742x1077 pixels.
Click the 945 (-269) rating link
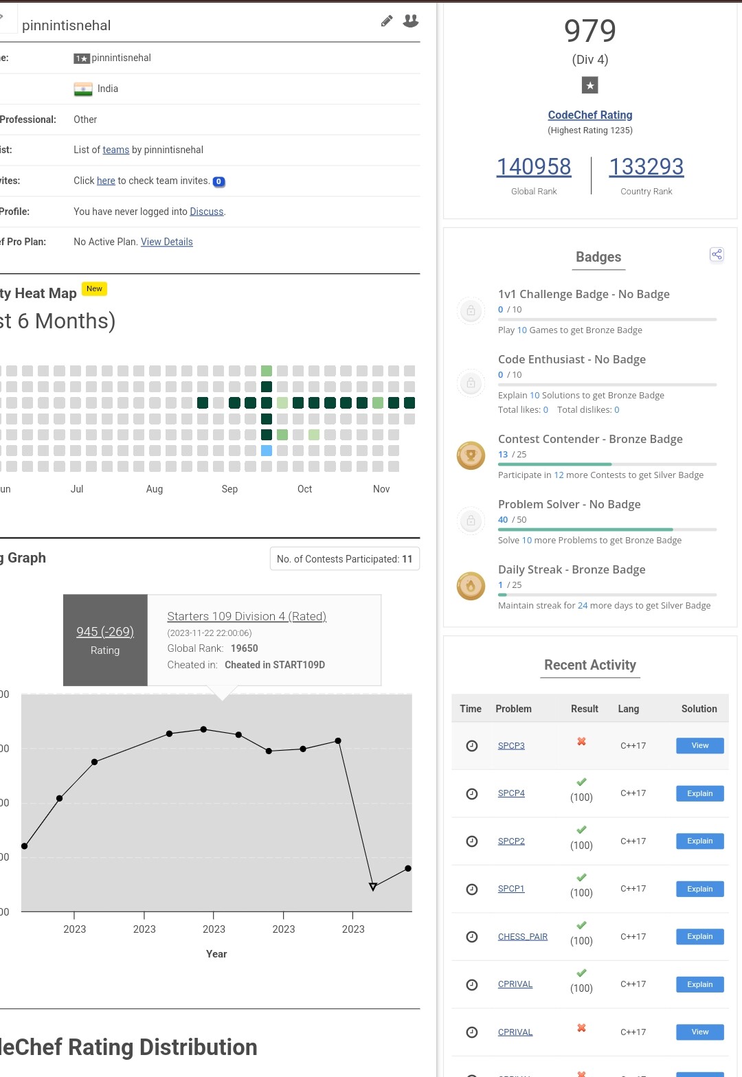pos(105,632)
